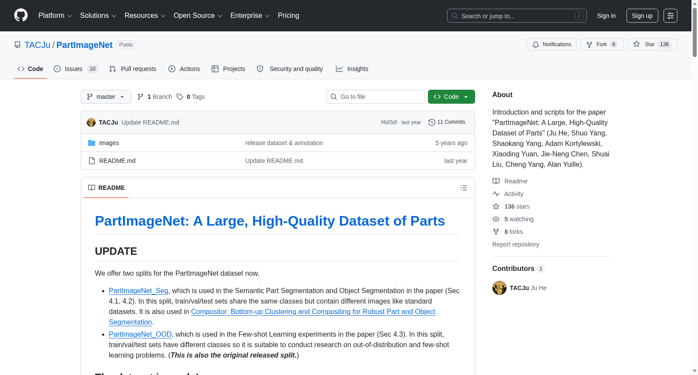Image resolution: width=698 pixels, height=375 pixels.
Task: Open the README.md file
Action: point(117,161)
